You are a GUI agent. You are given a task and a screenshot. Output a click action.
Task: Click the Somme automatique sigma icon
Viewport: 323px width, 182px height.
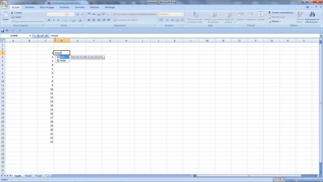point(270,12)
